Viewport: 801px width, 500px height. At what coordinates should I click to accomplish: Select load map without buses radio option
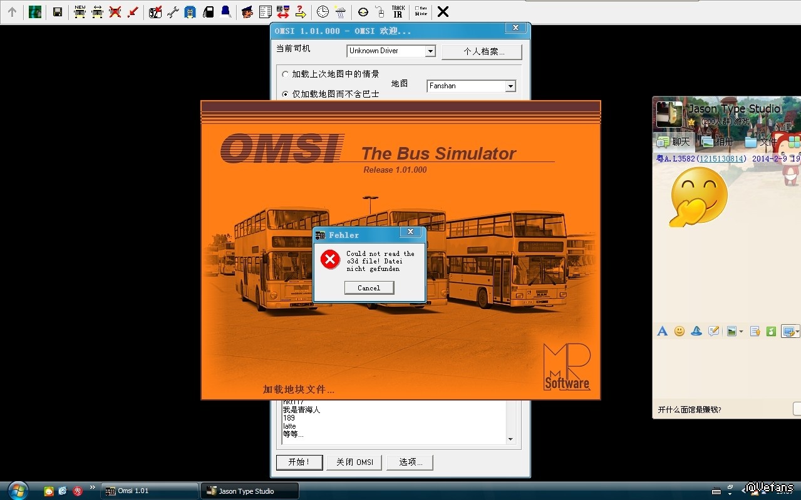[286, 94]
